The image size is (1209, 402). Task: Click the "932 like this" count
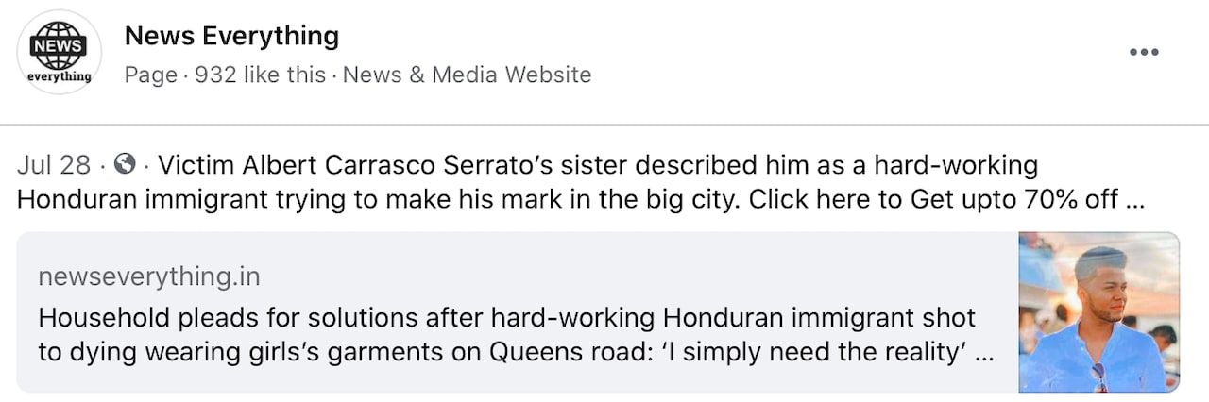(x=260, y=75)
